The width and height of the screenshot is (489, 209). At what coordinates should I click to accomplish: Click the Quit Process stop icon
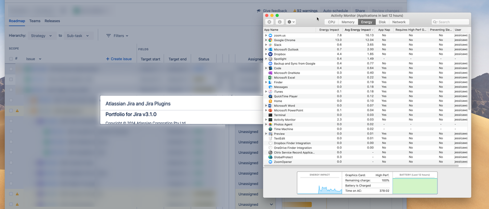click(x=269, y=22)
